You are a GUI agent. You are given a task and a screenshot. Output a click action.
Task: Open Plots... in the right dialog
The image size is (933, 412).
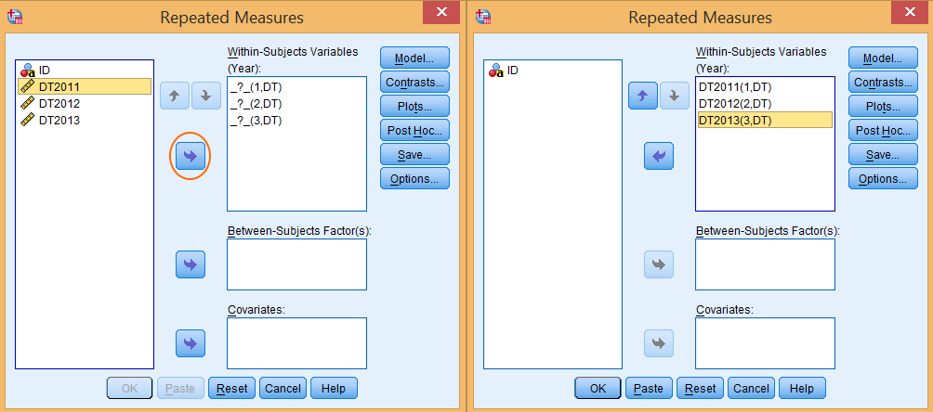pos(883,106)
